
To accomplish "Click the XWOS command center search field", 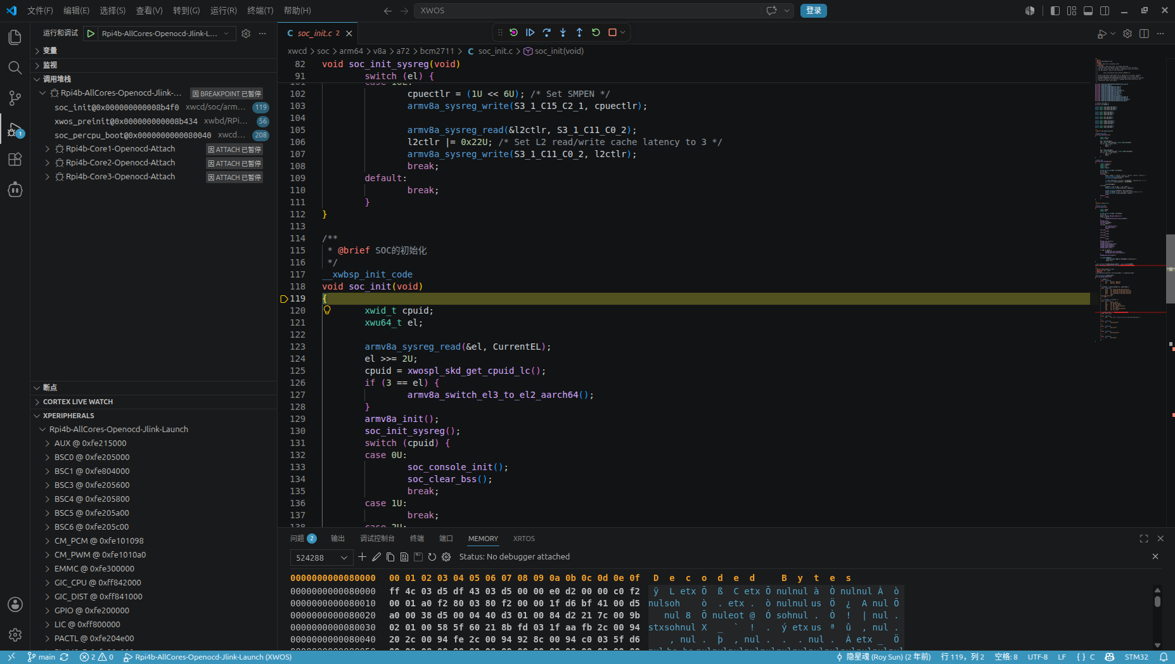I will (588, 10).
